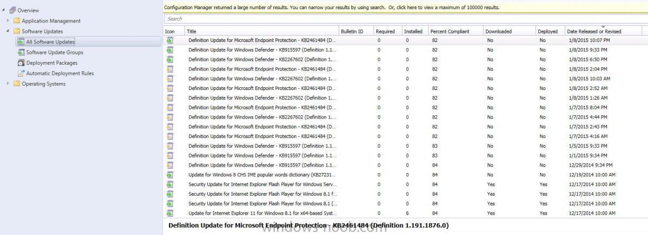The height and width of the screenshot is (235, 648).
Task: Click the All Software Updates node icon
Action: click(21, 42)
